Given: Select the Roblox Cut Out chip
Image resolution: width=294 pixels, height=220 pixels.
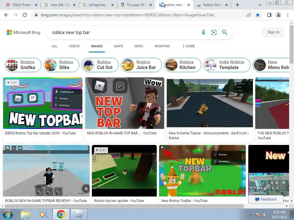Looking at the screenshot, I should (x=100, y=65).
